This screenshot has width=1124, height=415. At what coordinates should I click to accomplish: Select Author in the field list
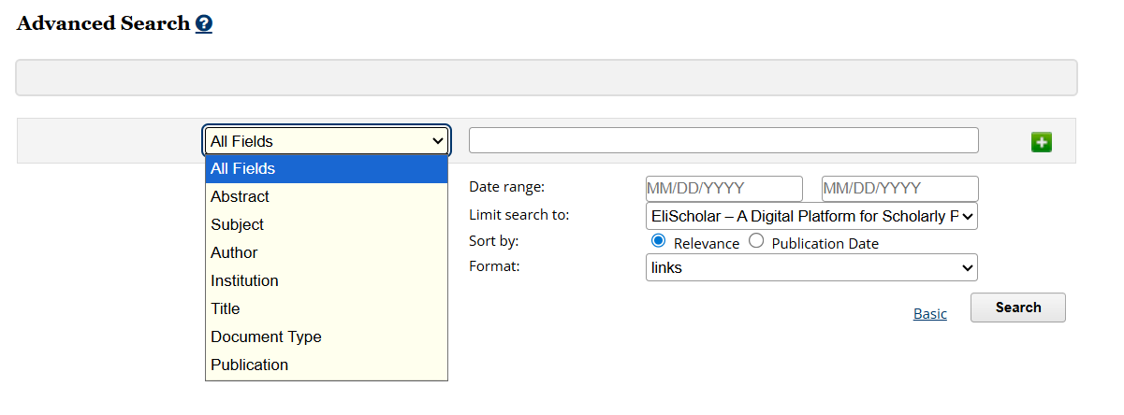pos(326,253)
